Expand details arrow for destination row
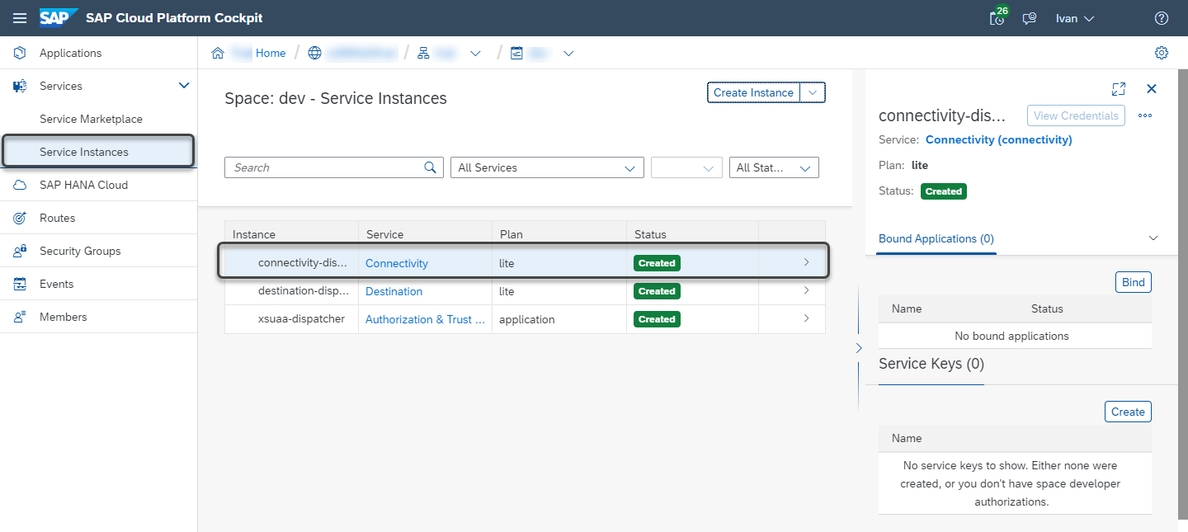The width and height of the screenshot is (1188, 532). pyautogui.click(x=806, y=290)
